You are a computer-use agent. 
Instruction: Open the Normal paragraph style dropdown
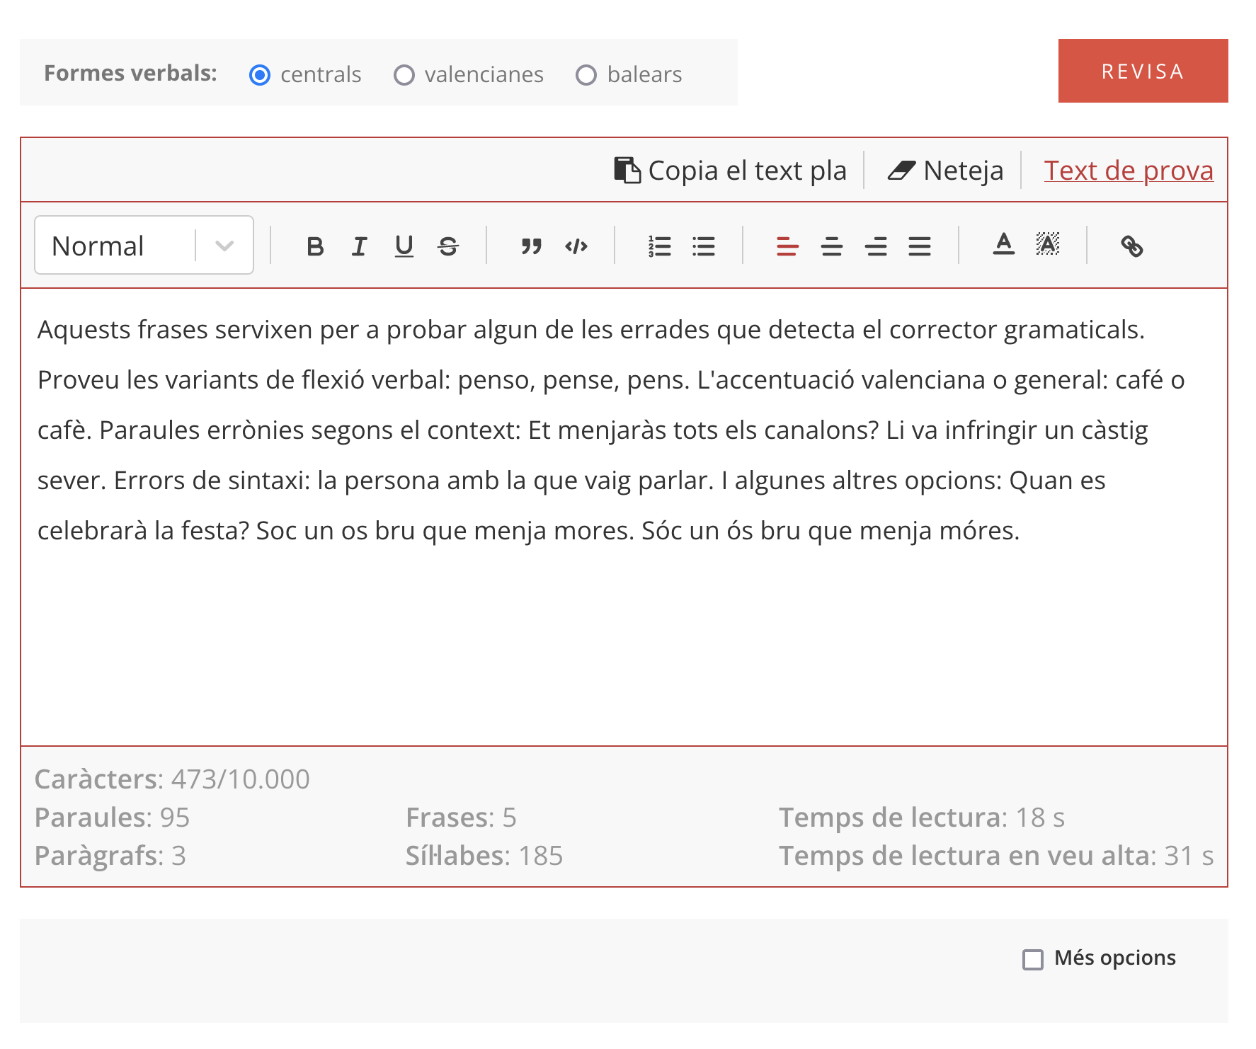pos(144,246)
